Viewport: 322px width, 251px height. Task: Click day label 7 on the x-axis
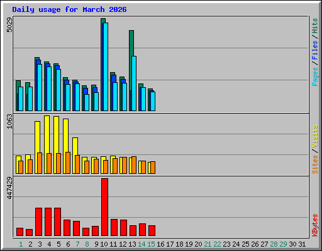click(77, 244)
